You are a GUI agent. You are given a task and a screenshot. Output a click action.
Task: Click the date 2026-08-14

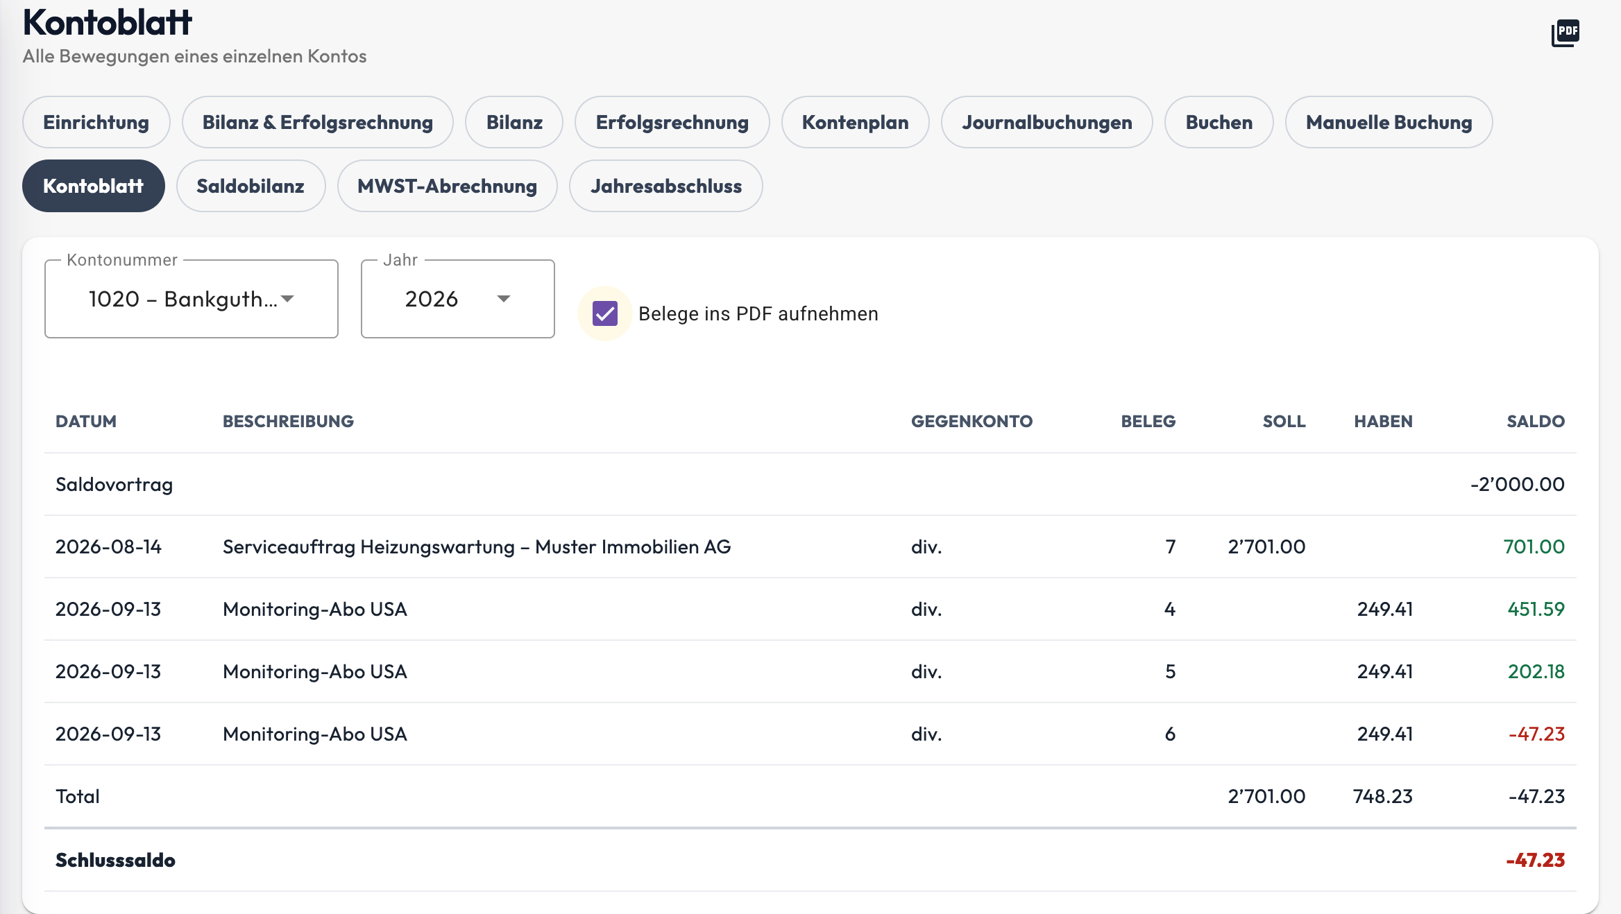[108, 546]
